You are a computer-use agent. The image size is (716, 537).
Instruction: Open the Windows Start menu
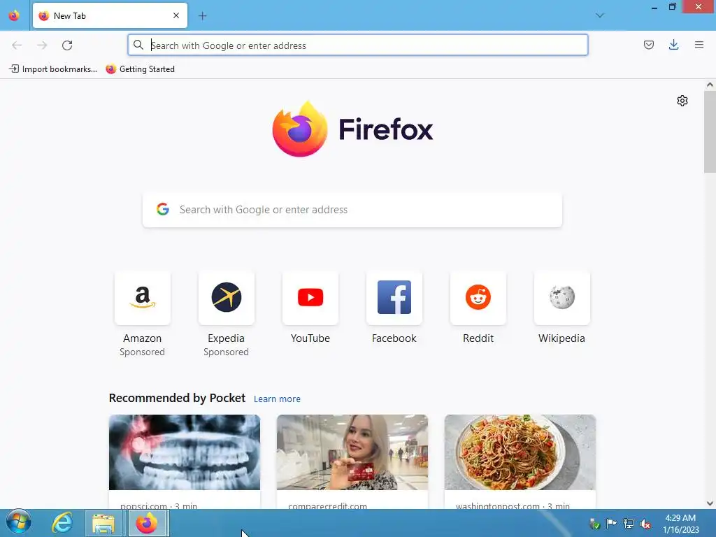[19, 522]
